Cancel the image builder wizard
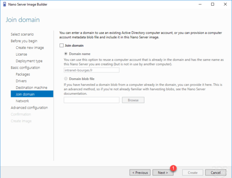Viewport: 232px width, 178px height. [216, 173]
